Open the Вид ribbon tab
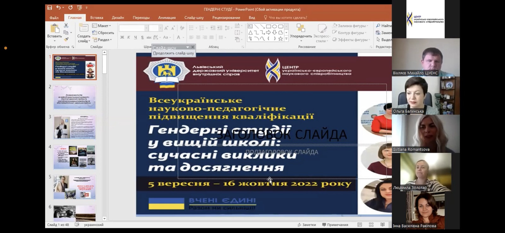505x233 pixels. click(x=252, y=18)
